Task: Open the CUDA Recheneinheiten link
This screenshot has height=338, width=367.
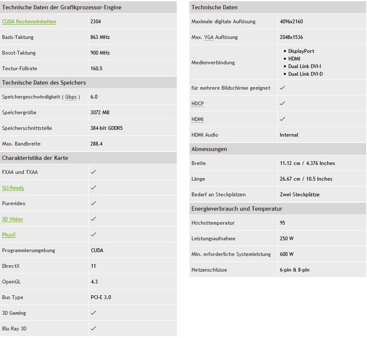Action: pyautogui.click(x=29, y=22)
